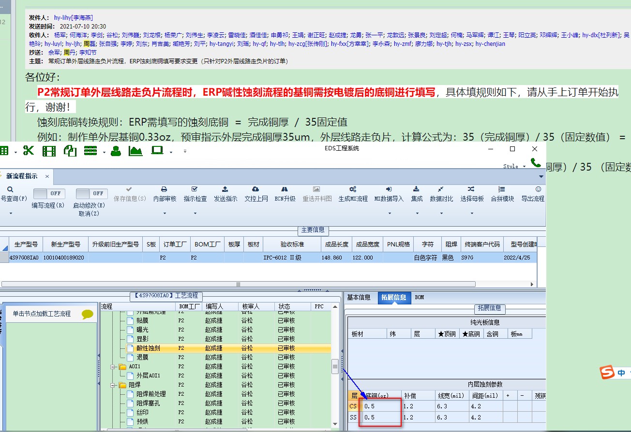
Task: Click 保存信息(S) button
Action: [x=130, y=195]
